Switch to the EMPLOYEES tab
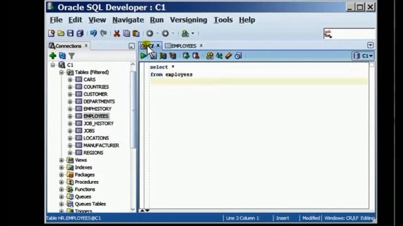403x226 pixels. 183,46
